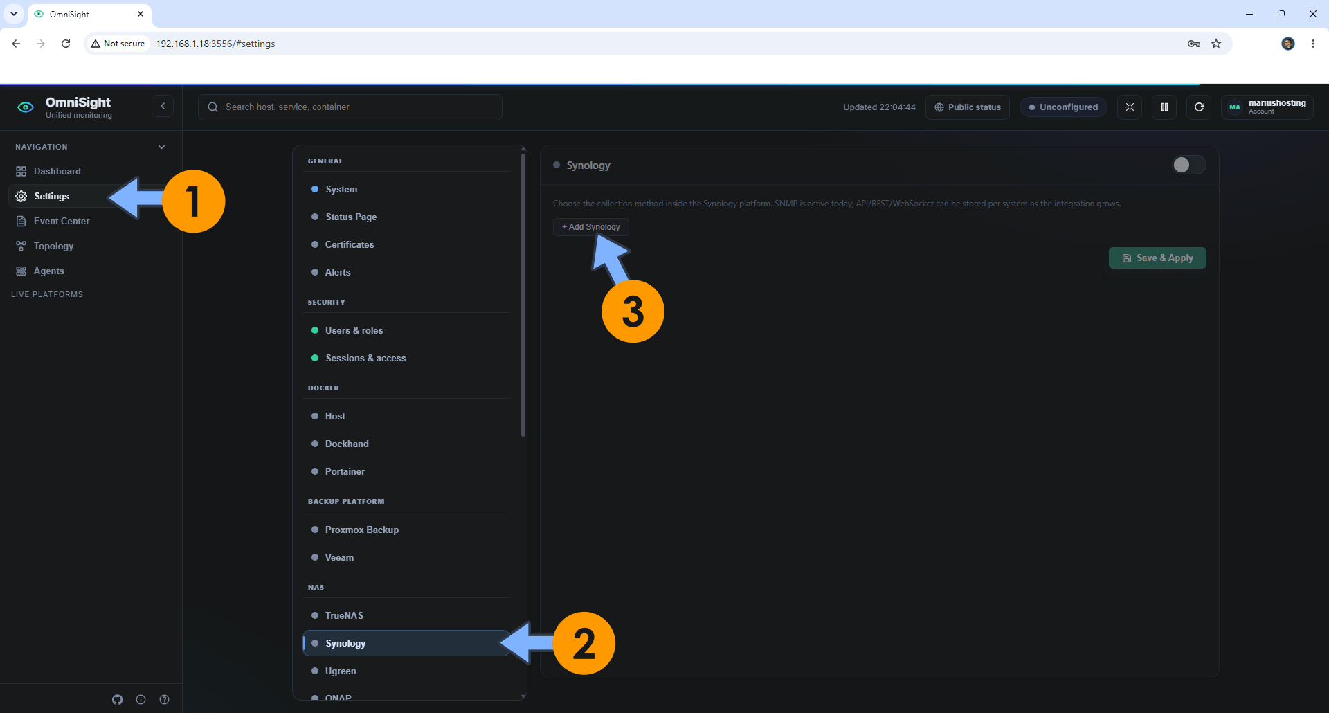Image resolution: width=1329 pixels, height=713 pixels.
Task: Open the GitHub icon in the sidebar footer
Action: pyautogui.click(x=118, y=700)
